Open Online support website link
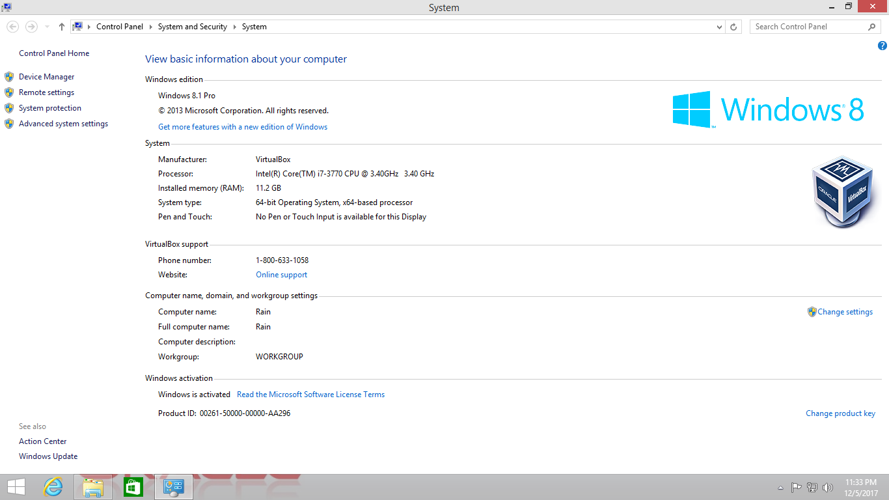Image resolution: width=889 pixels, height=500 pixels. tap(281, 275)
